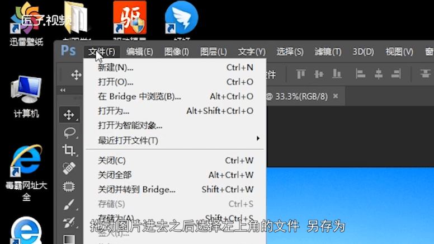
Task: Open the 计算机 desktop icon
Action: coord(26,95)
